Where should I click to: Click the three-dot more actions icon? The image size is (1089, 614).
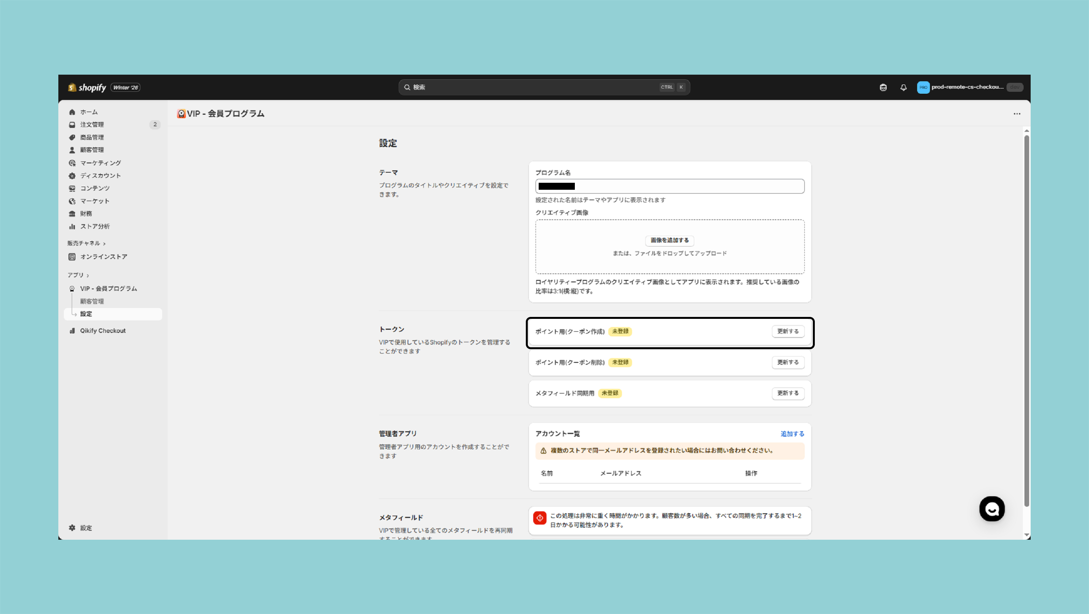(1017, 114)
